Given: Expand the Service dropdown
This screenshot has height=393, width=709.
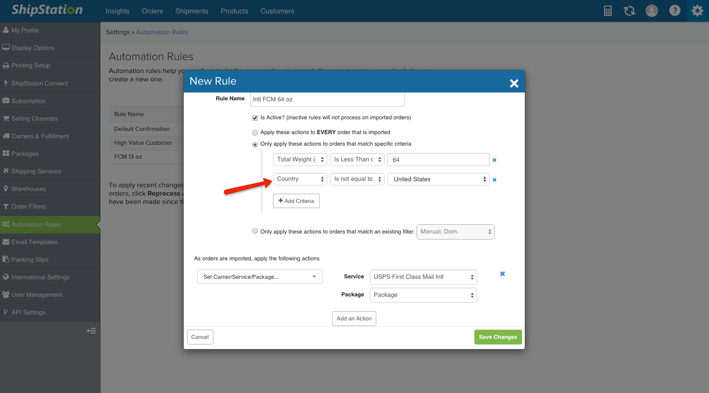Looking at the screenshot, I should tap(423, 277).
